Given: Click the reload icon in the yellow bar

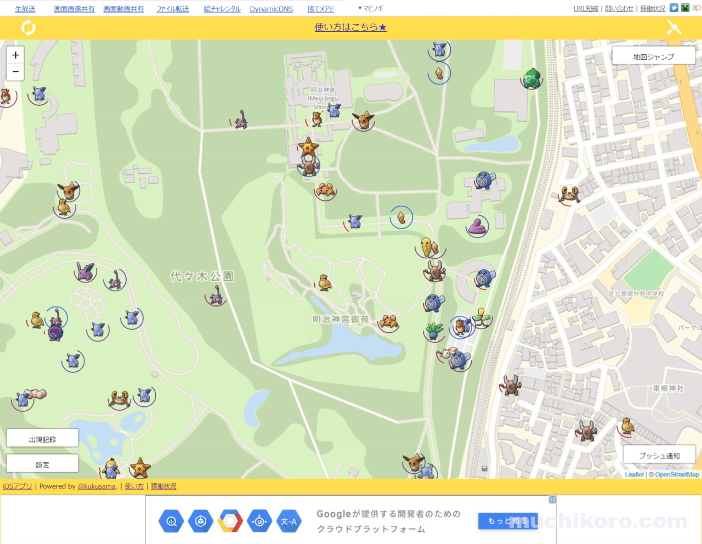Looking at the screenshot, I should pos(28,27).
